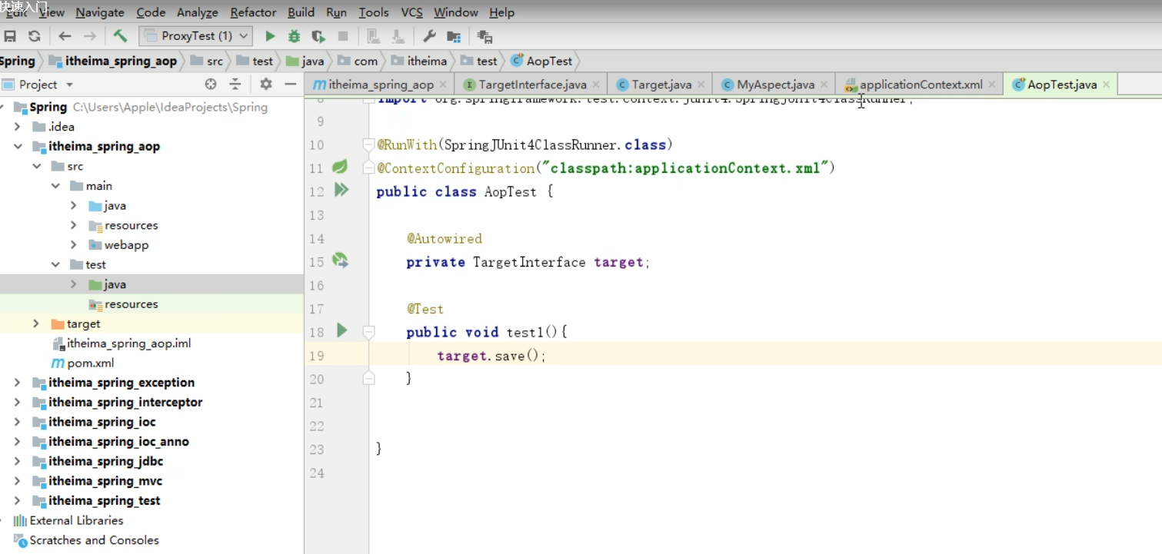The width and height of the screenshot is (1162, 554).
Task: Open the Refactor menu
Action: tap(253, 12)
